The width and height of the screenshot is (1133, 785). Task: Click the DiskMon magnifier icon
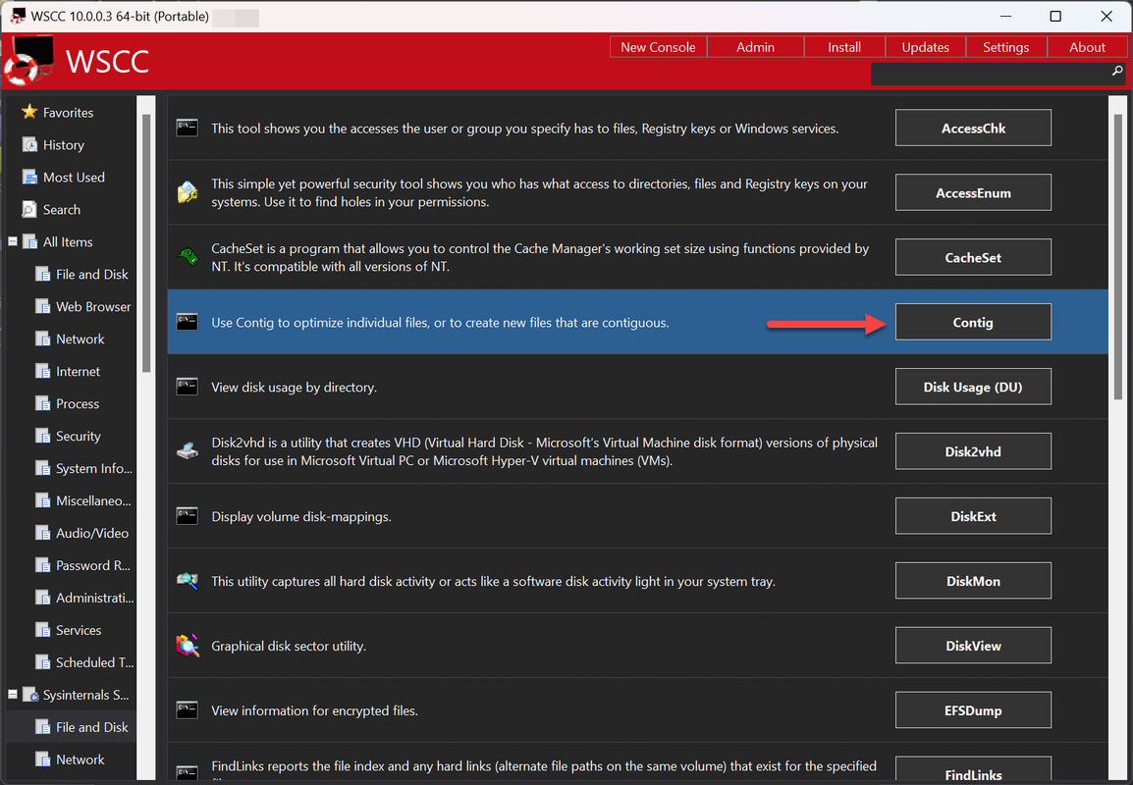click(188, 581)
